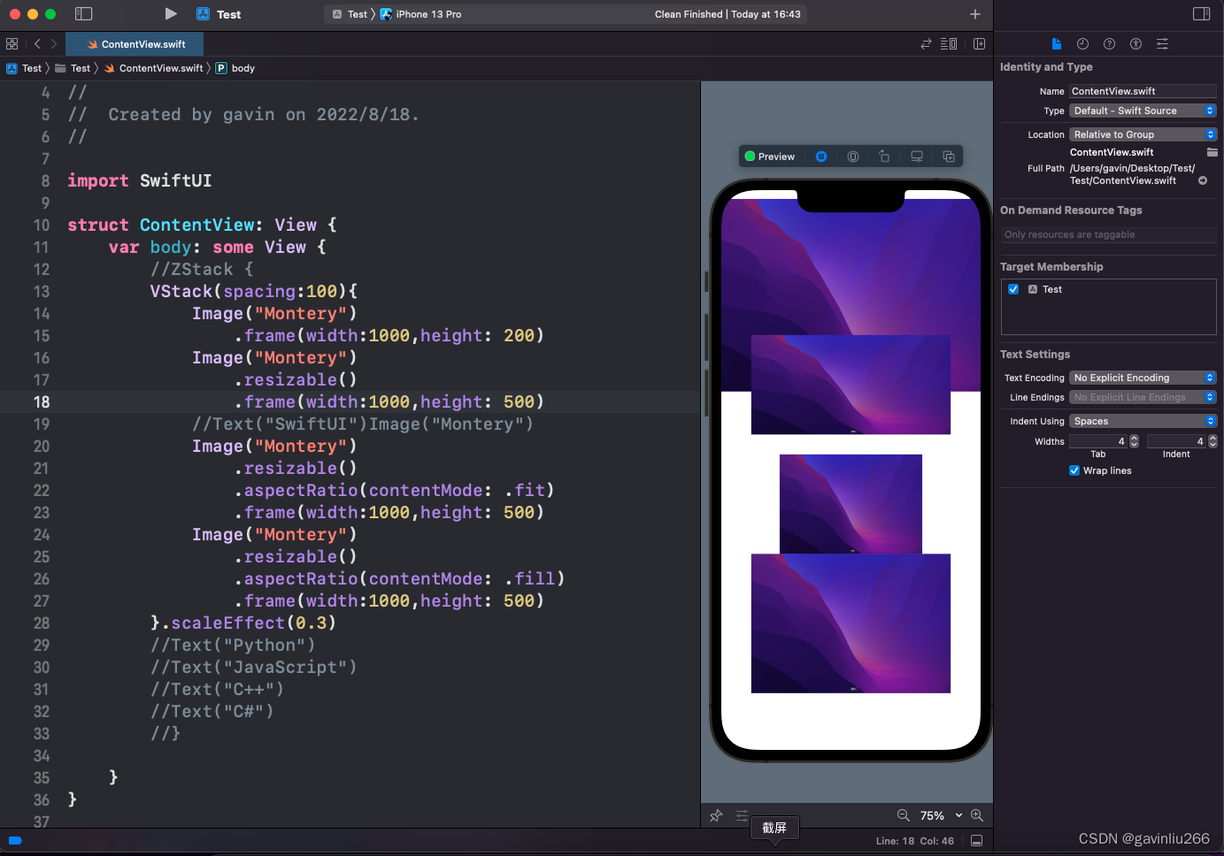
Task: Open Indent Using Spaces dropdown
Action: [x=1143, y=421]
